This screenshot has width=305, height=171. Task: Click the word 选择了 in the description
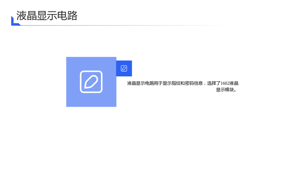click(x=214, y=83)
